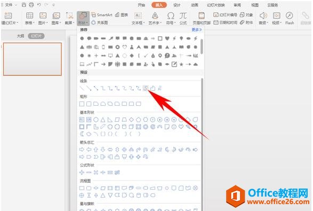Switch to the 审阅 ribbon tab

[x=237, y=5]
